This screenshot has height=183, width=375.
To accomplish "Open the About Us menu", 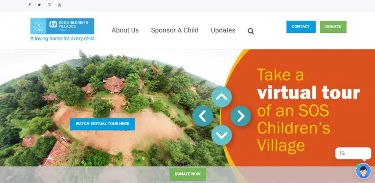I will point(125,30).
